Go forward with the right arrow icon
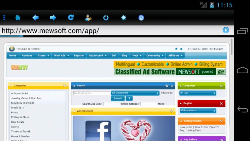The height and width of the screenshot is (141, 250). pyautogui.click(x=53, y=18)
